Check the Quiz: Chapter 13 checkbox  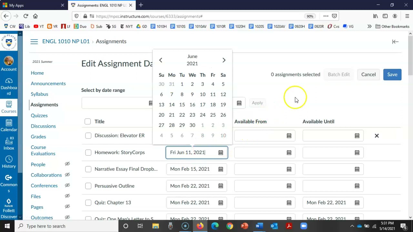88,203
